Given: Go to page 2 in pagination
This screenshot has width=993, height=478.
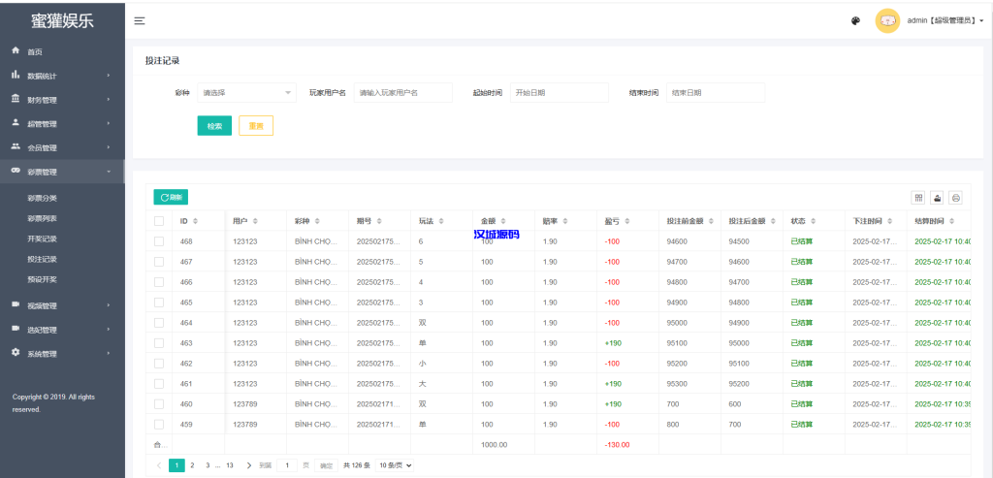Looking at the screenshot, I should click(x=192, y=465).
